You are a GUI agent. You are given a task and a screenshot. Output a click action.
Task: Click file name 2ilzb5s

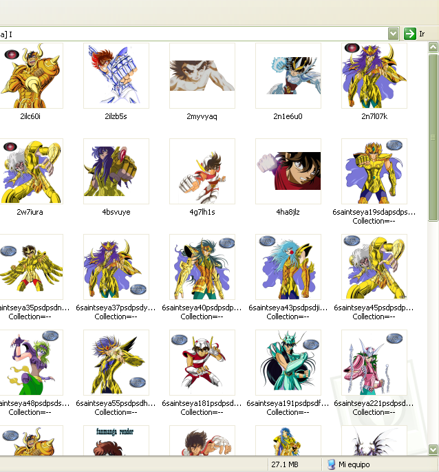tap(116, 116)
